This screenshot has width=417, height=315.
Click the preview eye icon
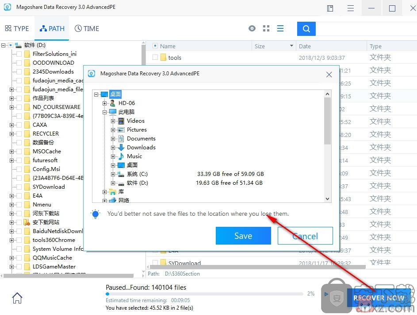pyautogui.click(x=252, y=28)
